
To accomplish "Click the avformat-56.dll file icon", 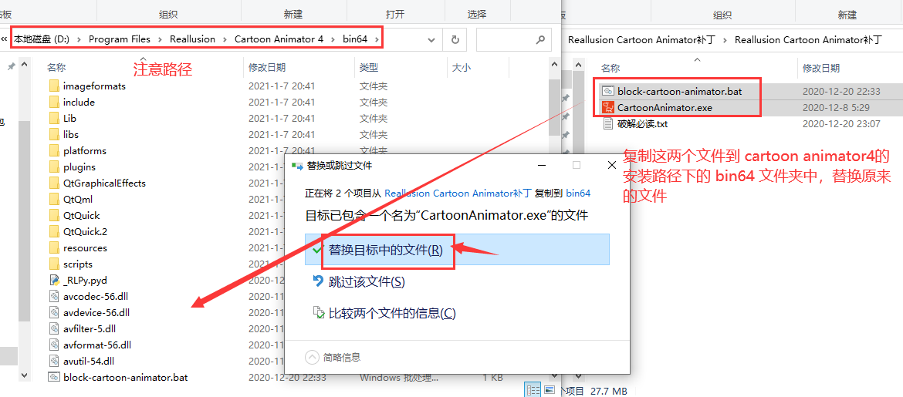I will [x=54, y=345].
